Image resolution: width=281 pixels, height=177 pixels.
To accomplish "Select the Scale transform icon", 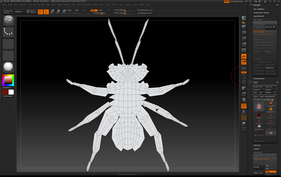I will pos(58,12).
